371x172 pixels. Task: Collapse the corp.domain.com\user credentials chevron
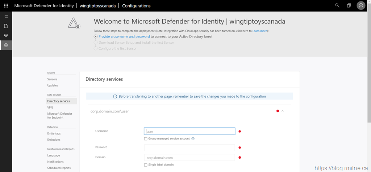pyautogui.click(x=283, y=111)
